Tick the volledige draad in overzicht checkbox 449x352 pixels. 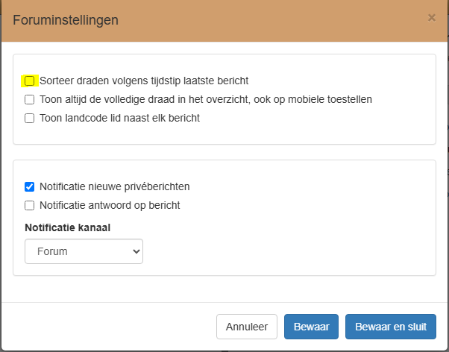point(30,100)
